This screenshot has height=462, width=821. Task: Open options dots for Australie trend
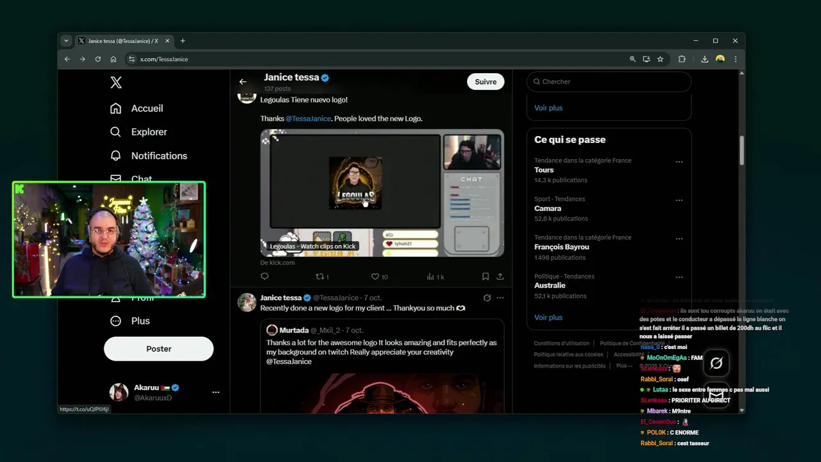point(679,277)
